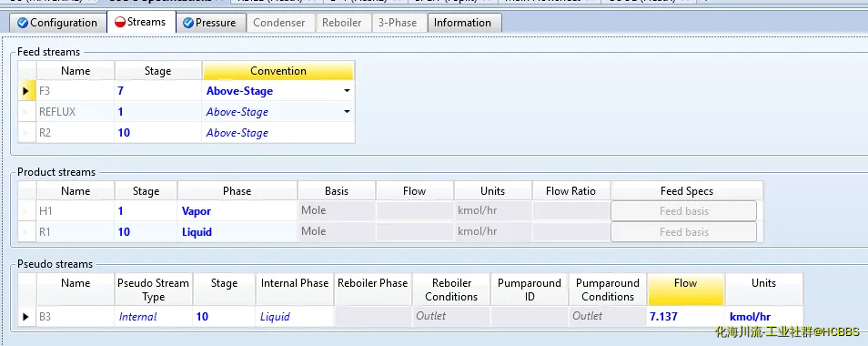This screenshot has width=868, height=346.
Task: Click the kmol/hr units cell for B3
Action: (763, 317)
